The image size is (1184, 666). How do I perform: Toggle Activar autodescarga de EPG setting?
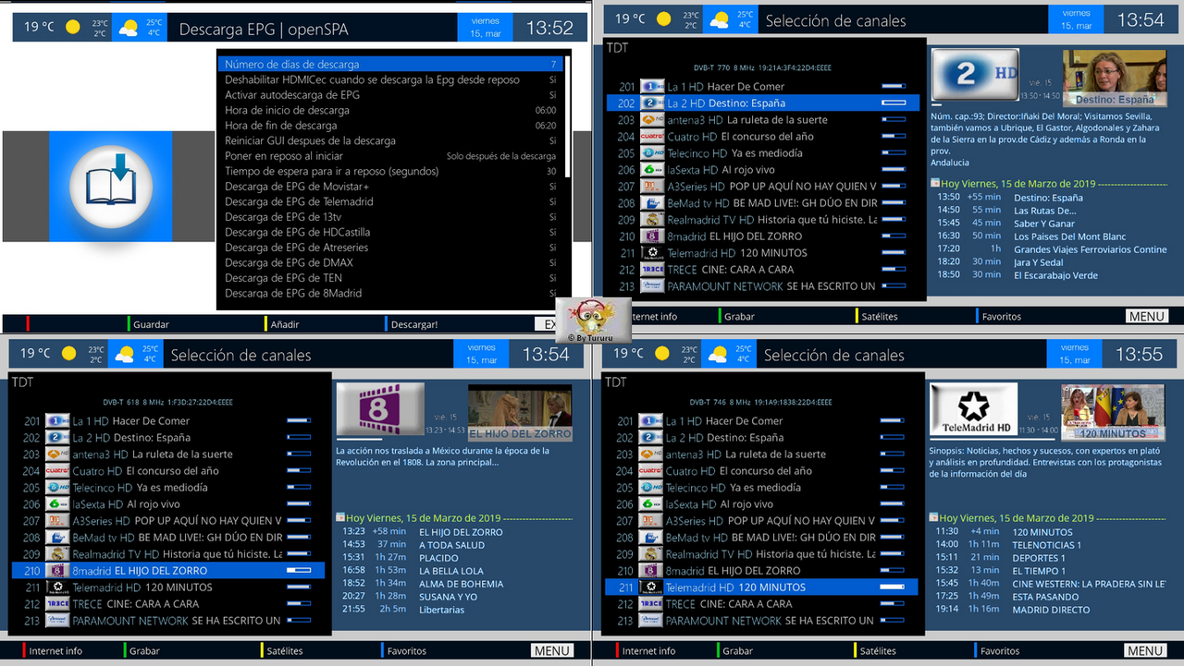coord(391,95)
